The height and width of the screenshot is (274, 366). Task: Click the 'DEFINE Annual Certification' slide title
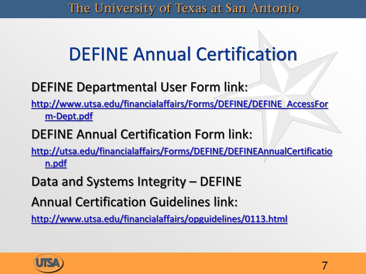pos(183,54)
